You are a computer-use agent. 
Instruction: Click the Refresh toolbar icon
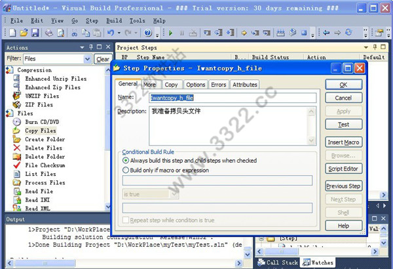(x=348, y=32)
